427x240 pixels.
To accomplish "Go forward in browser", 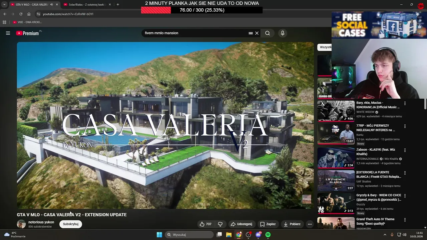I will [13, 14].
